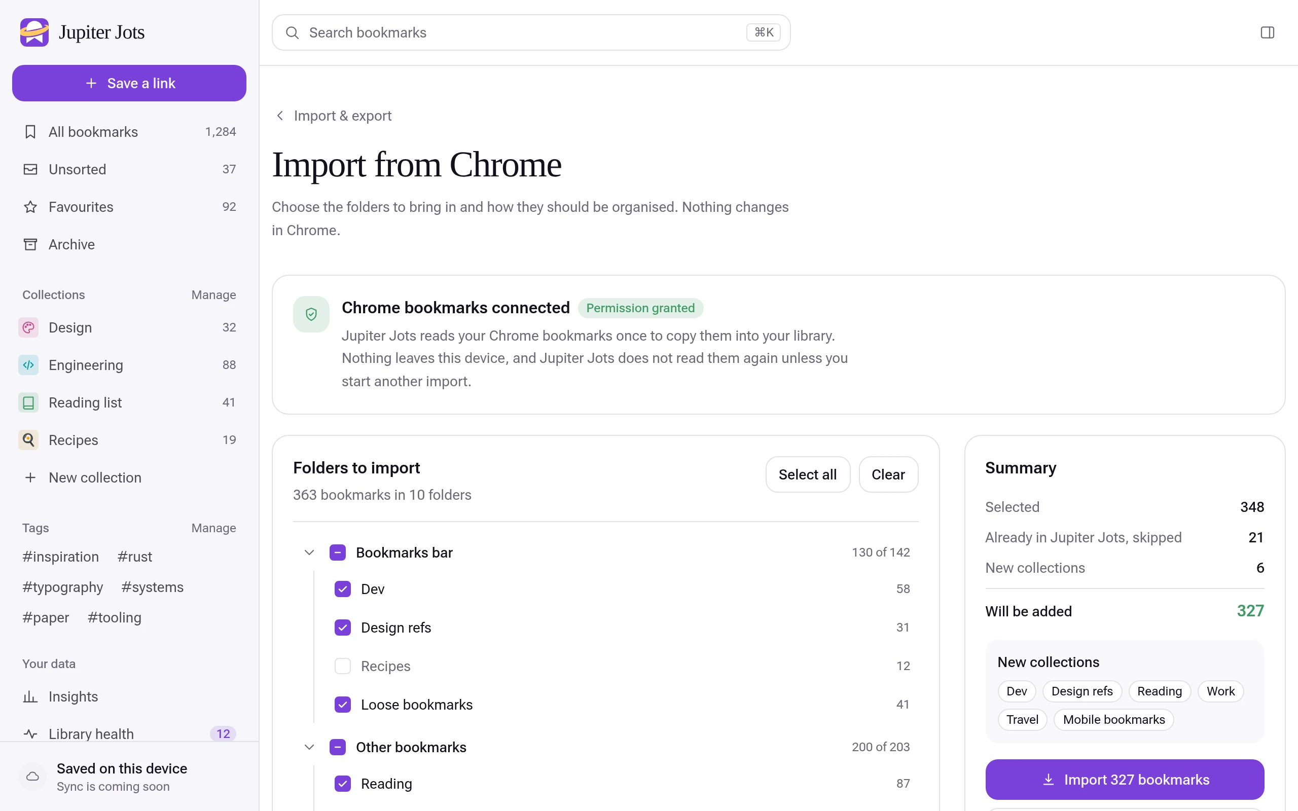The image size is (1298, 811).
Task: Toggle the side panel icon at top right
Action: tap(1267, 33)
